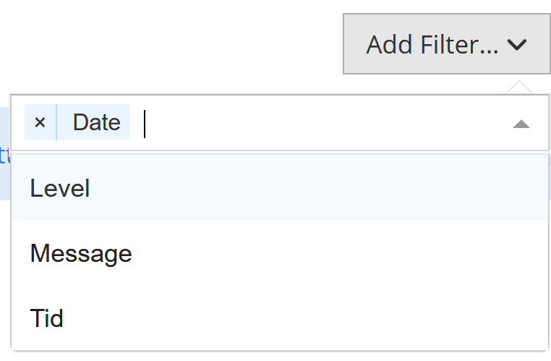Click the Date selected tag label

coord(96,122)
